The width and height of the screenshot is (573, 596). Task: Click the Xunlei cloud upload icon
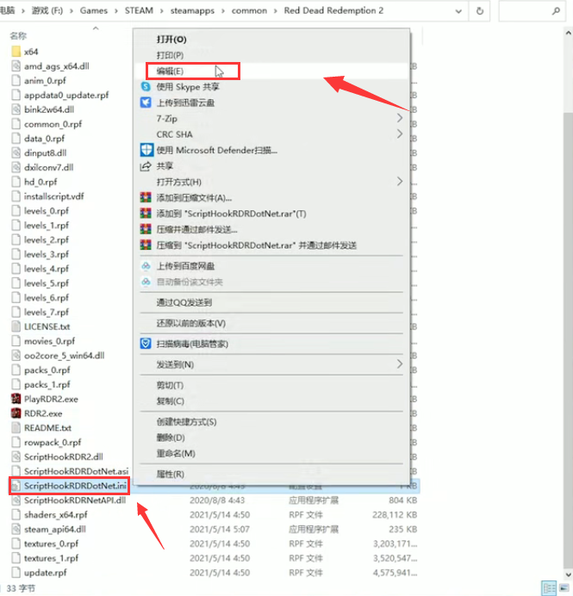click(146, 102)
